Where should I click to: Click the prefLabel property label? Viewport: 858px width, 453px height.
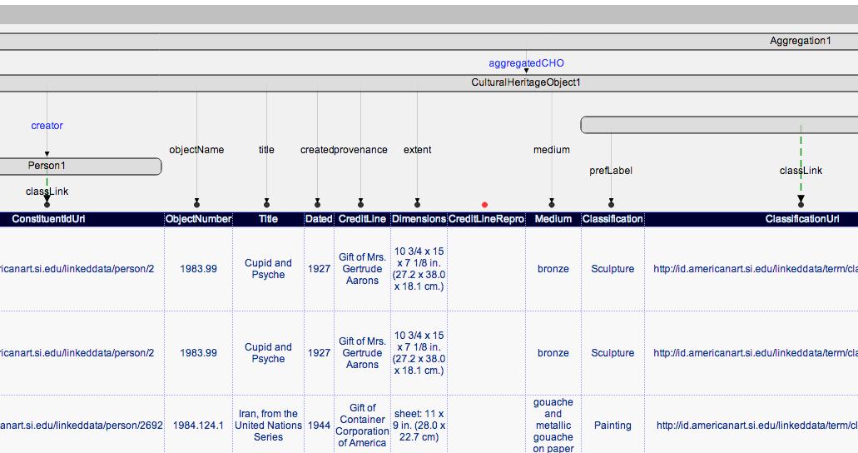611,171
